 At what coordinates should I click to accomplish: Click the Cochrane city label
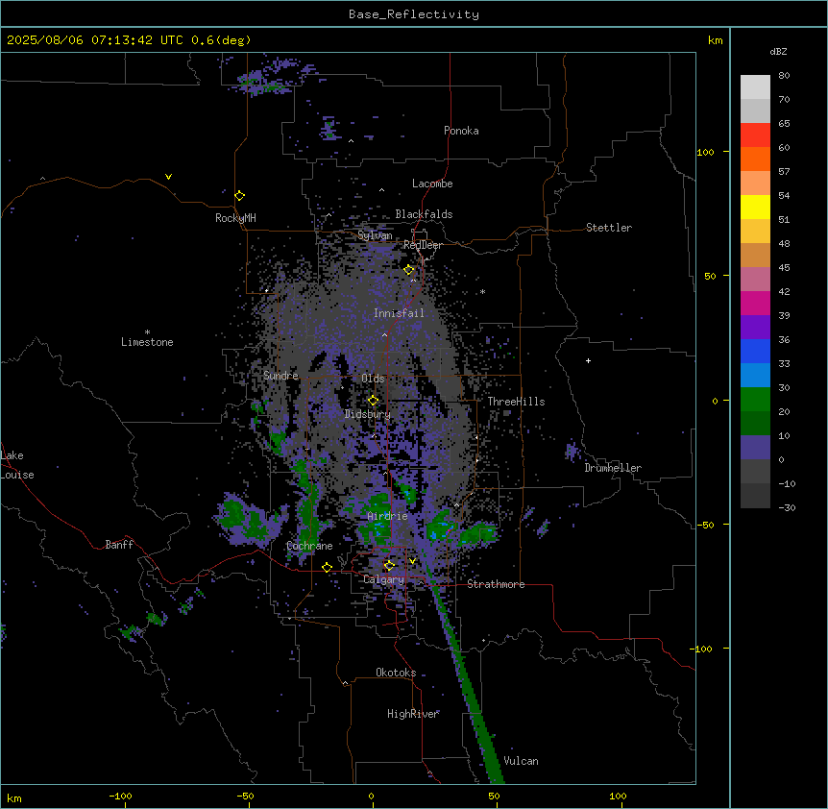[x=309, y=546]
